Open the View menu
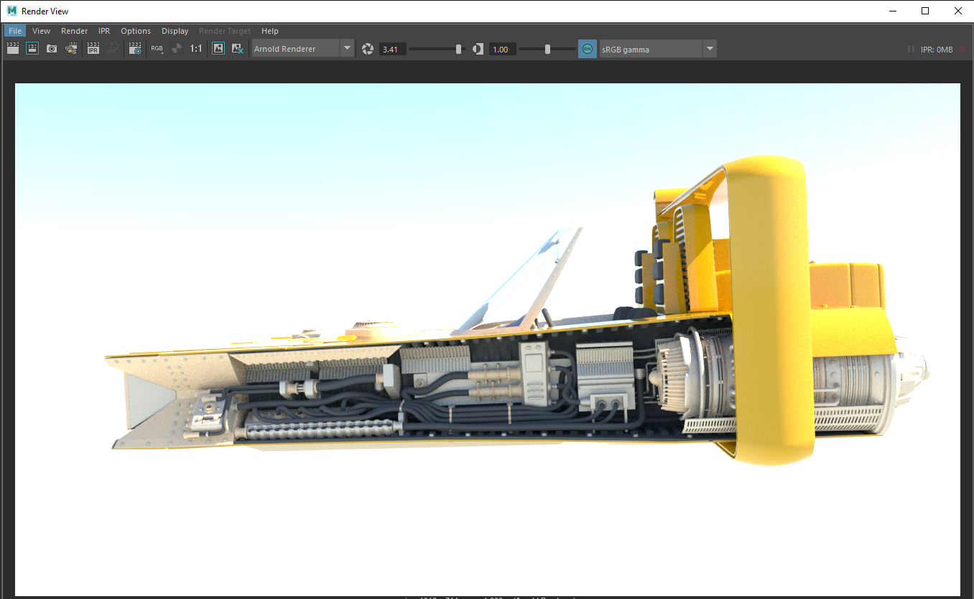The height and width of the screenshot is (599, 974). pyautogui.click(x=42, y=31)
